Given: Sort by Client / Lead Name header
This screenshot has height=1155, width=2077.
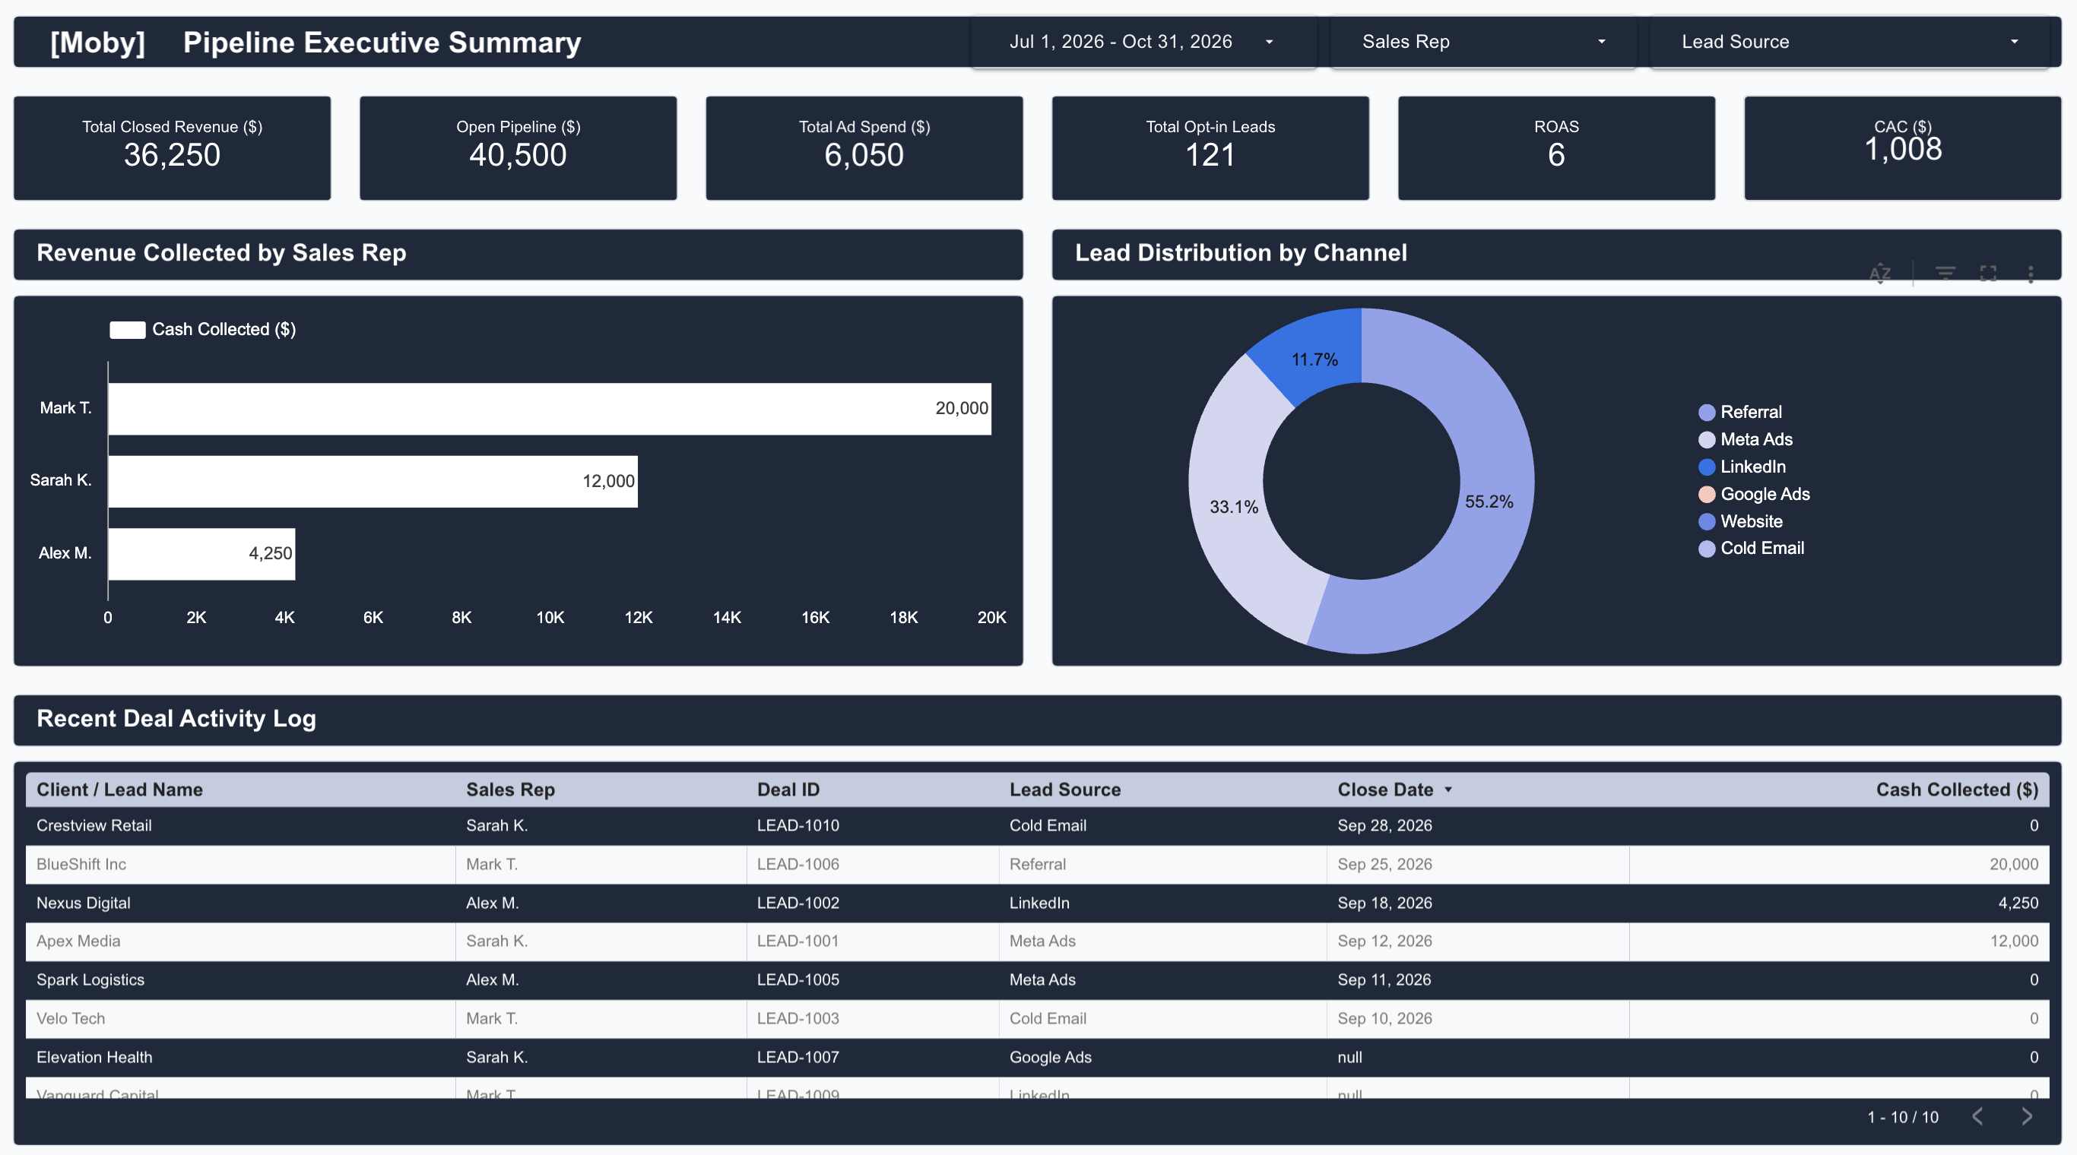Looking at the screenshot, I should tap(119, 789).
